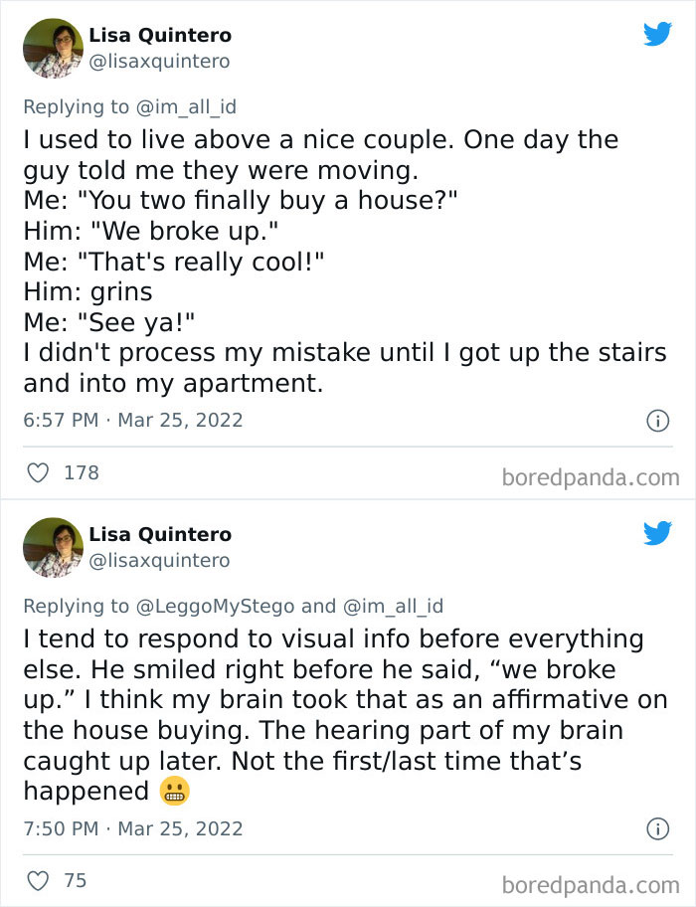Open info icon on the 7:50 PM tweet

point(657,828)
